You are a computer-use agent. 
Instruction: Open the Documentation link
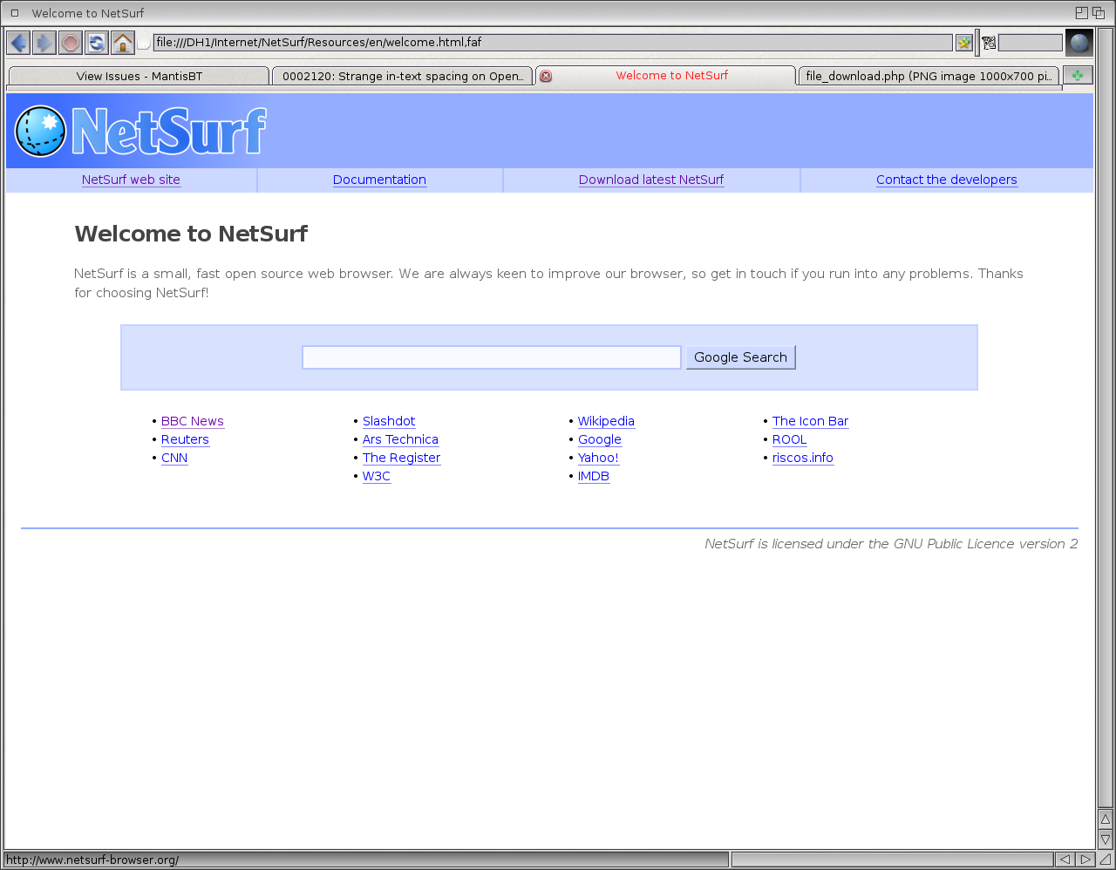tap(379, 180)
